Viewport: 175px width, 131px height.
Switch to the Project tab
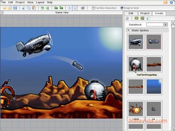pos(145,13)
